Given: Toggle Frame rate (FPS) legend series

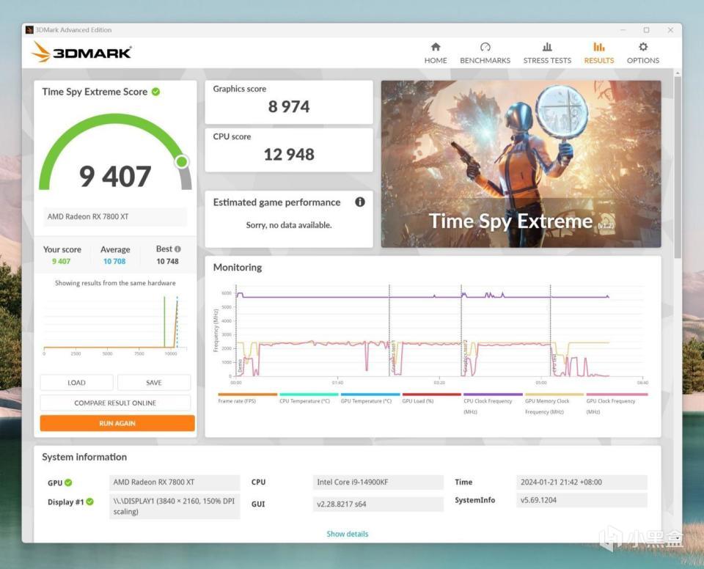Looking at the screenshot, I should [247, 398].
